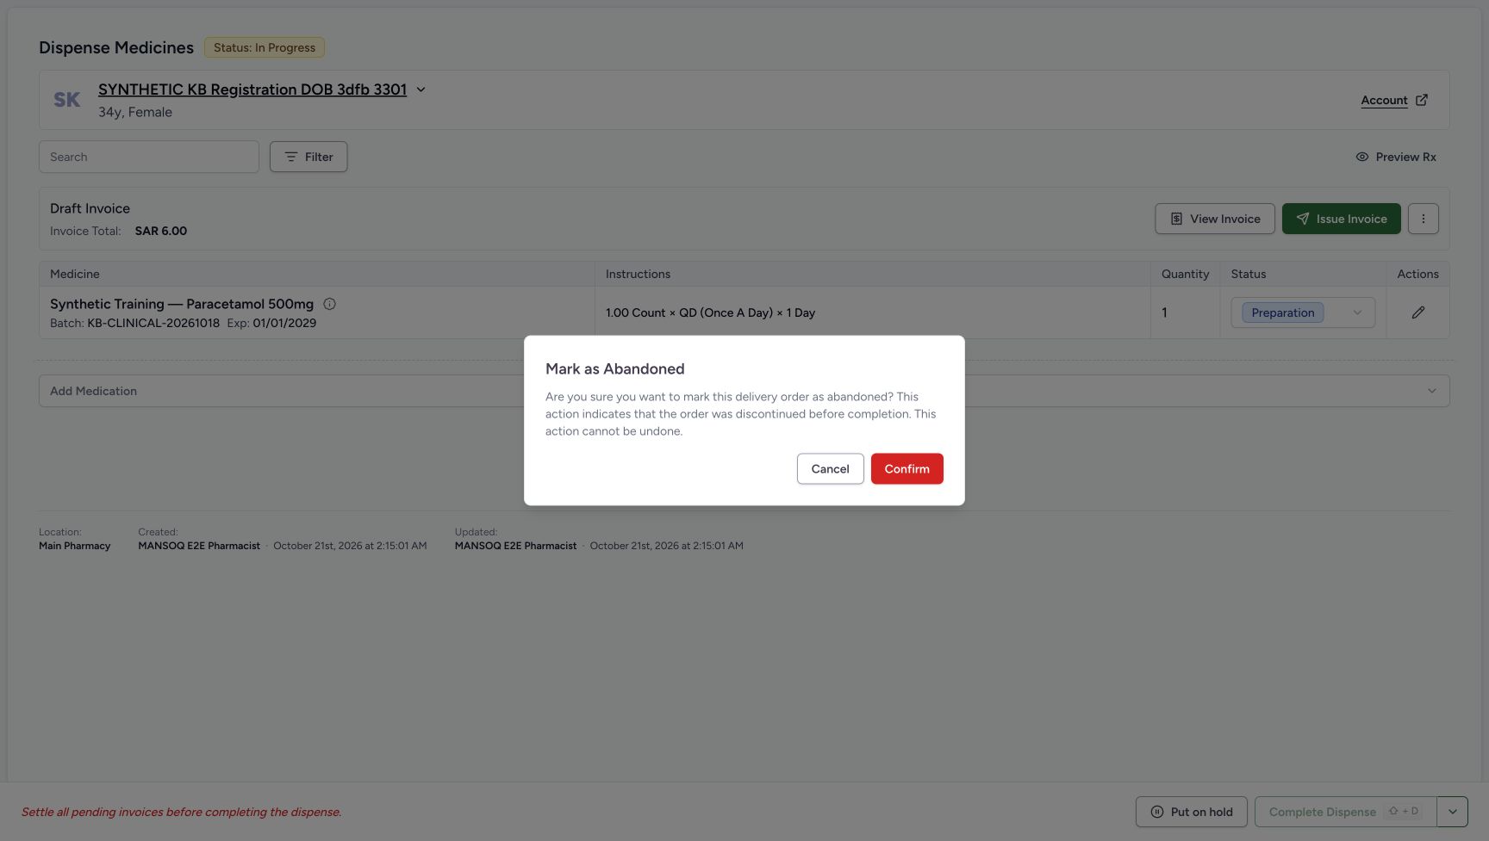This screenshot has width=1489, height=841.
Task: Click the Medicine column header
Action: coord(75,274)
